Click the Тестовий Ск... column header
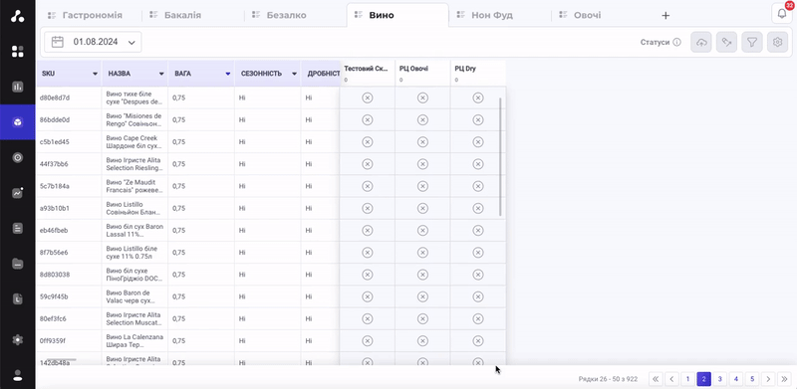 pyautogui.click(x=367, y=74)
